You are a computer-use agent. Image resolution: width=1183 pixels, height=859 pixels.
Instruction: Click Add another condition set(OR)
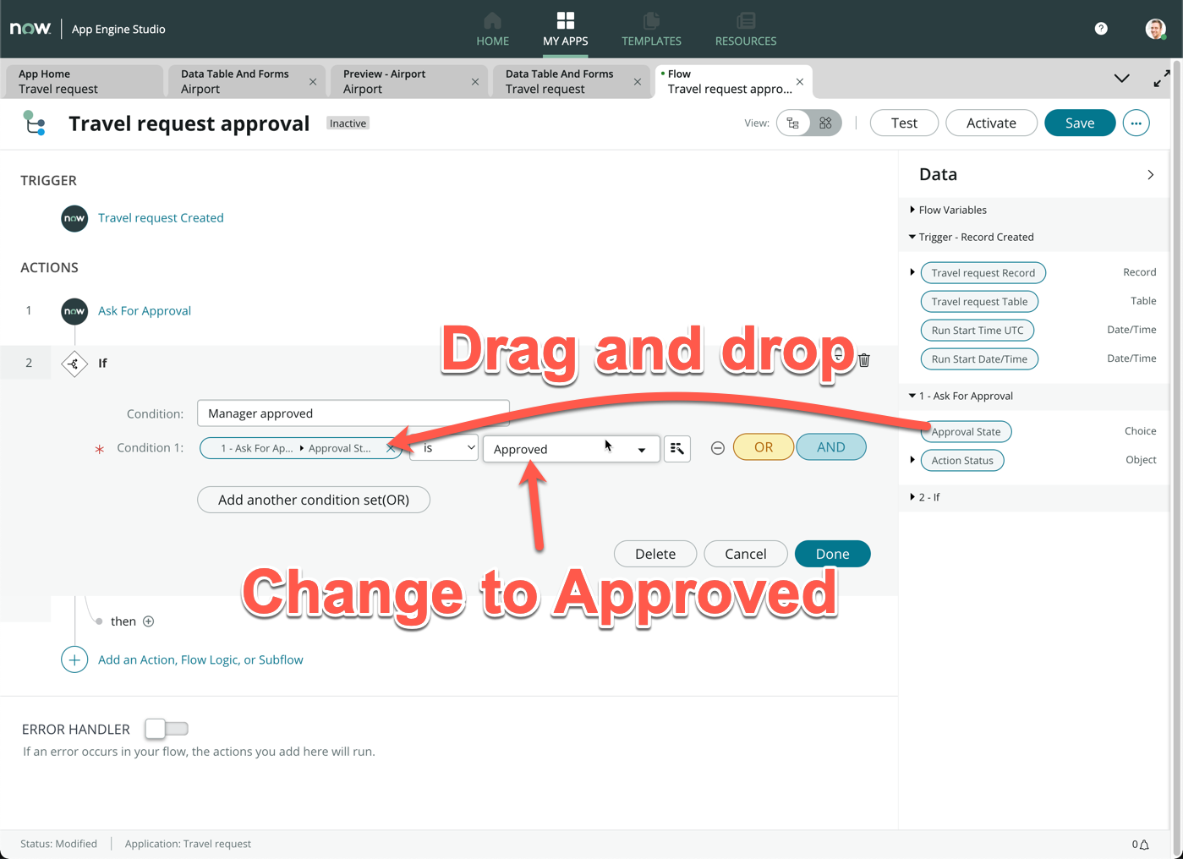click(x=314, y=500)
